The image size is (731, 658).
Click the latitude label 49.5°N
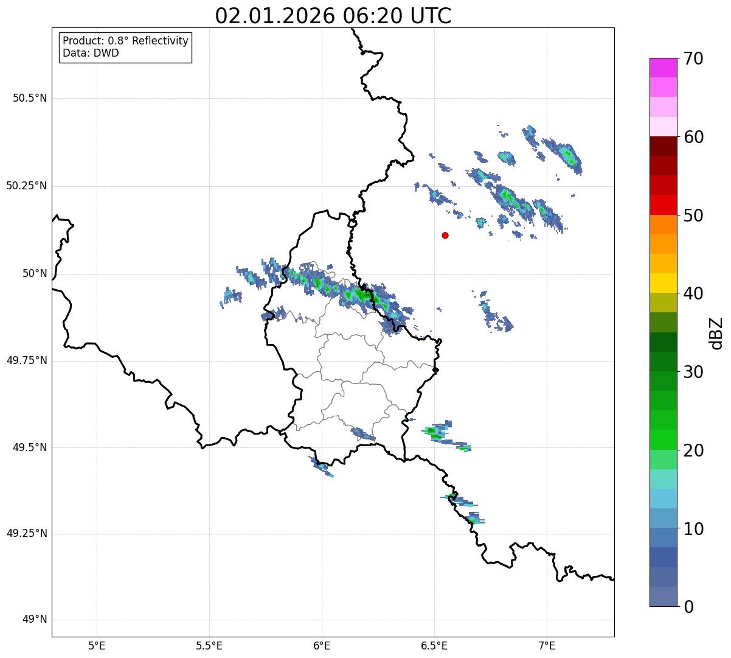(30, 447)
